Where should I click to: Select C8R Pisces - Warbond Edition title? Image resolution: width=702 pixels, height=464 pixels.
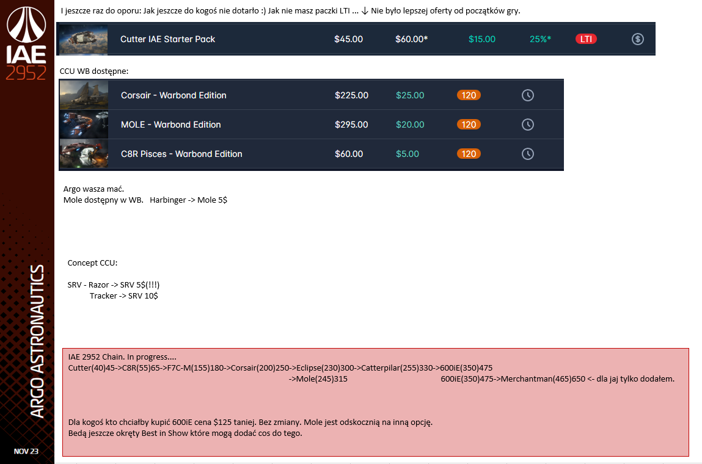181,154
